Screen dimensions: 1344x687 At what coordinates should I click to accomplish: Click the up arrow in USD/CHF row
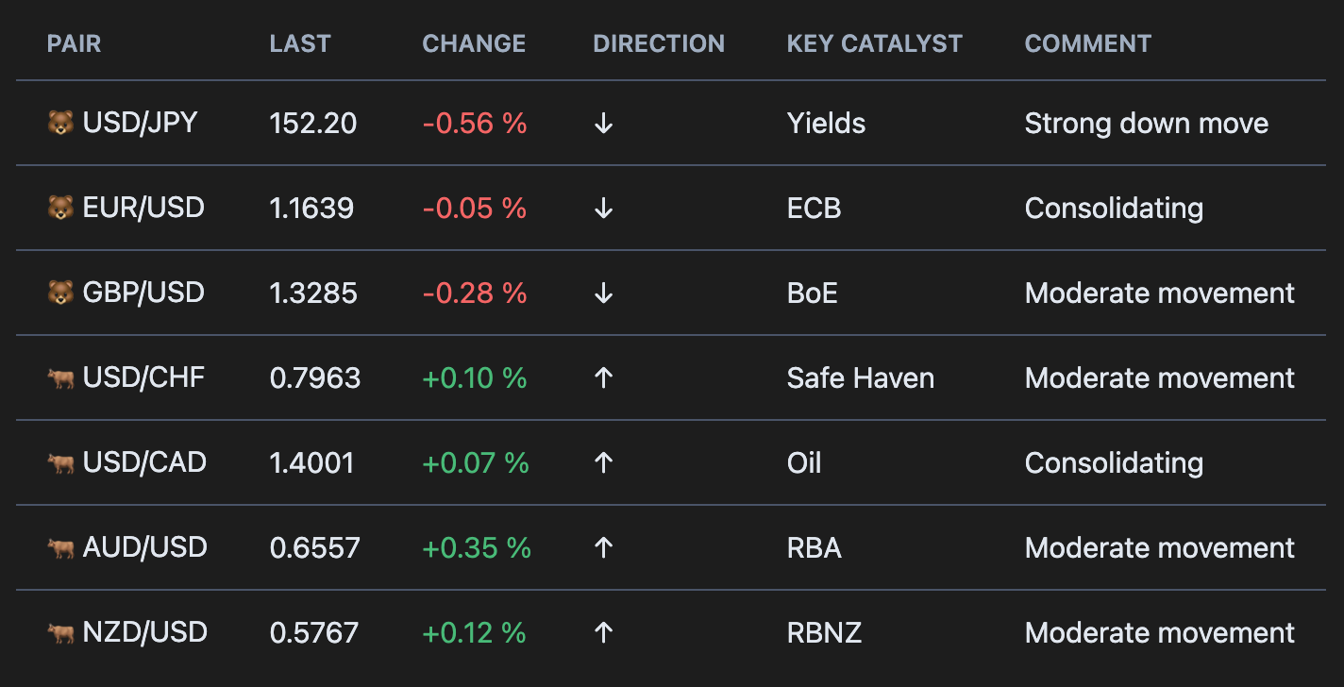(x=604, y=378)
